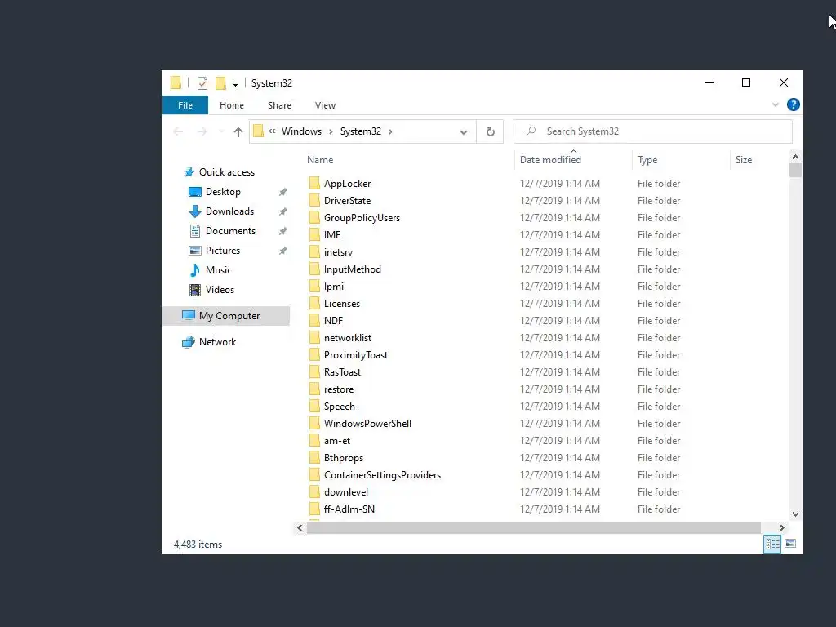This screenshot has height=627, width=836.
Task: Select Network in the navigation pane
Action: click(x=217, y=342)
